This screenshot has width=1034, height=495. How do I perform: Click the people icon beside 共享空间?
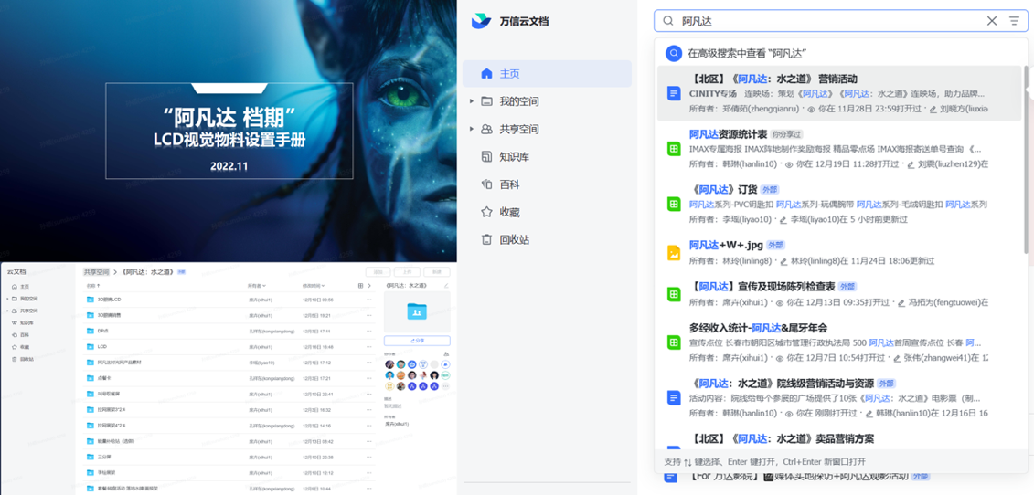(x=486, y=129)
